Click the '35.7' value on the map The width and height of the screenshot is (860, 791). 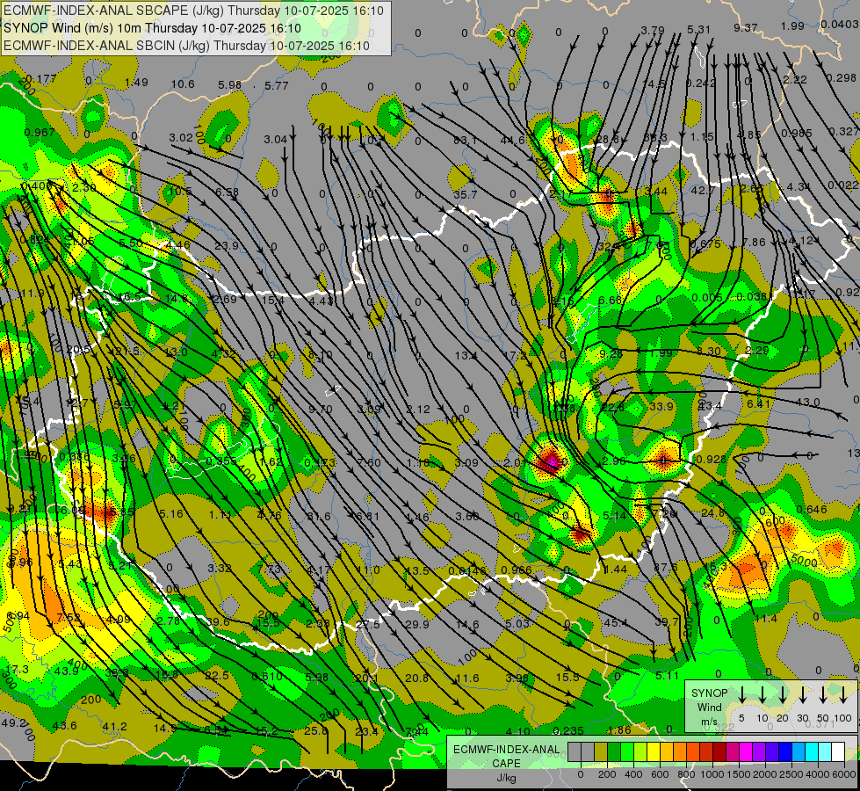pyautogui.click(x=465, y=194)
